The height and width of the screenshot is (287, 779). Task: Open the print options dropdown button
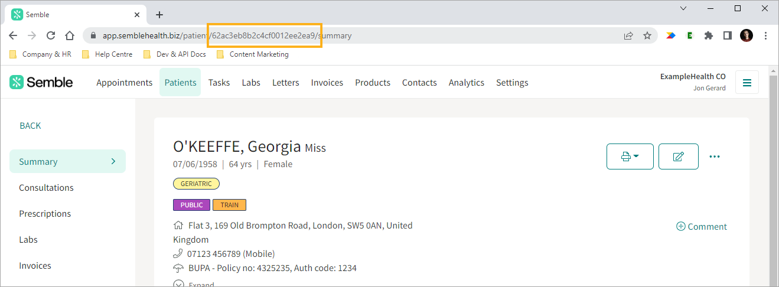pos(630,156)
